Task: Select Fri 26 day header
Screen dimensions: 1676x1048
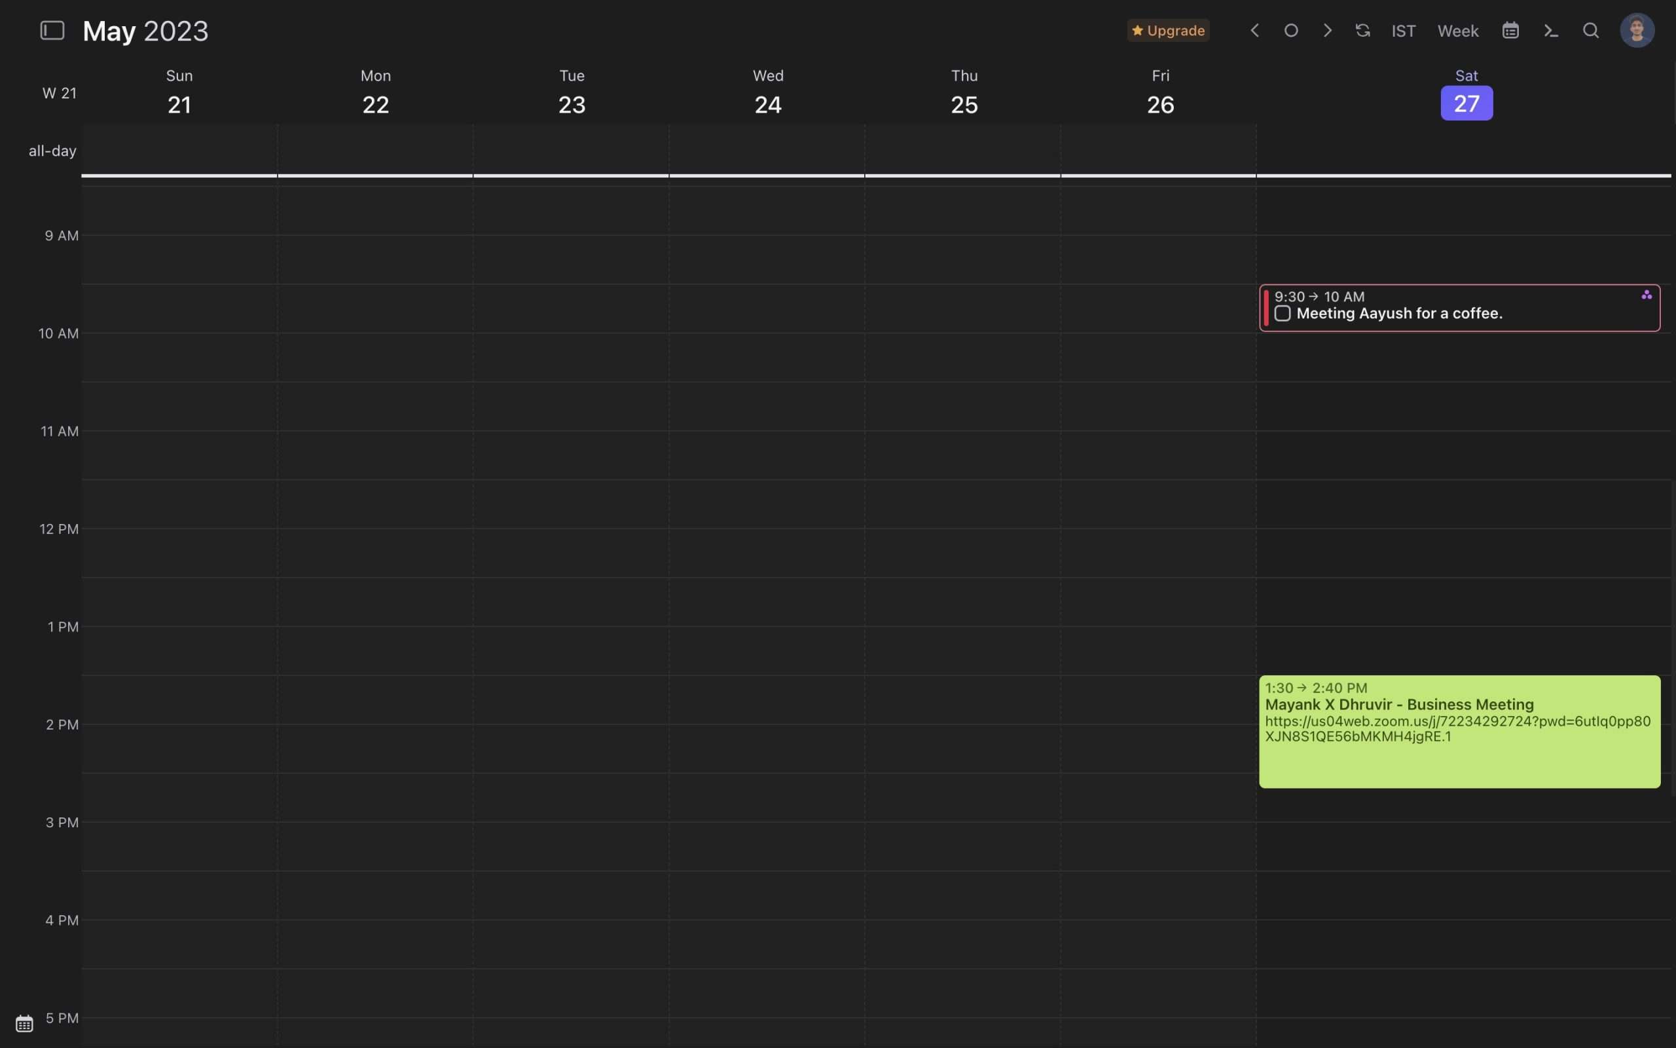Action: (1160, 92)
